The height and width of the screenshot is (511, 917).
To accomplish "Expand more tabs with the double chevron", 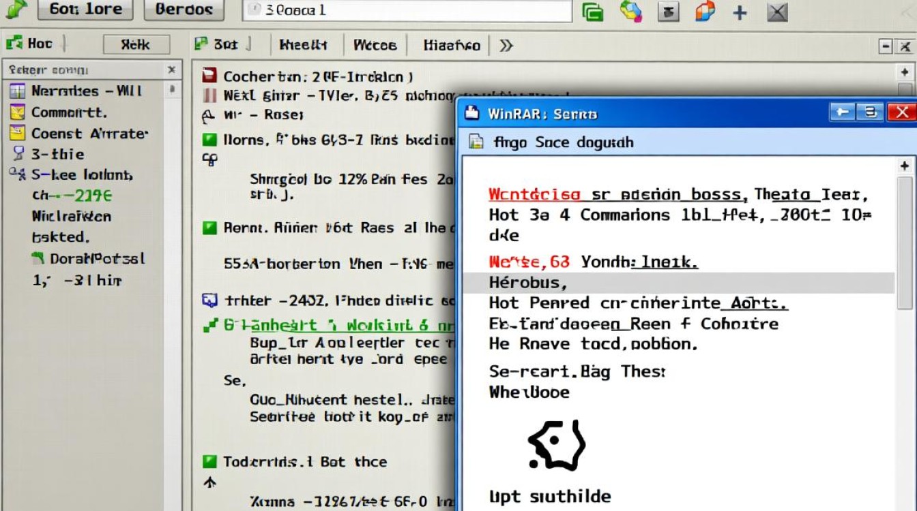I will [x=506, y=46].
